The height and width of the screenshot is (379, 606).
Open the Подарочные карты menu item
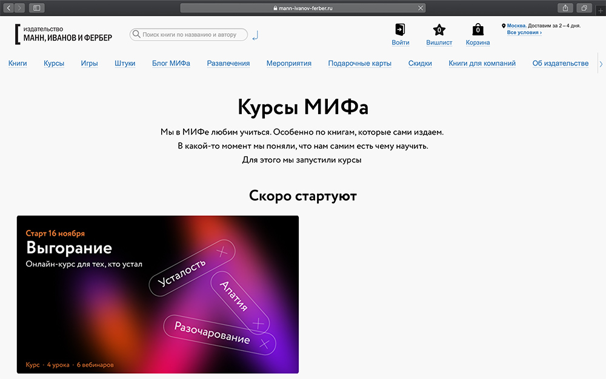tap(360, 63)
